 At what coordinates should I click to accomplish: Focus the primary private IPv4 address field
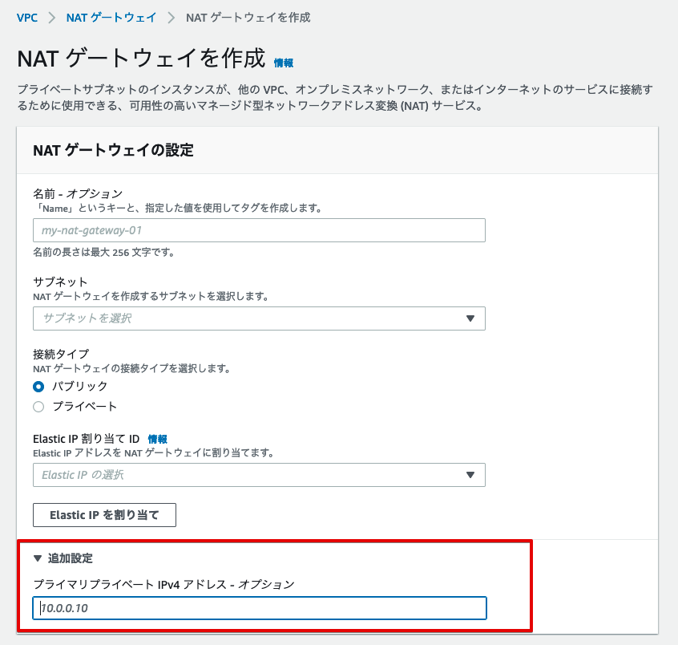coord(260,608)
